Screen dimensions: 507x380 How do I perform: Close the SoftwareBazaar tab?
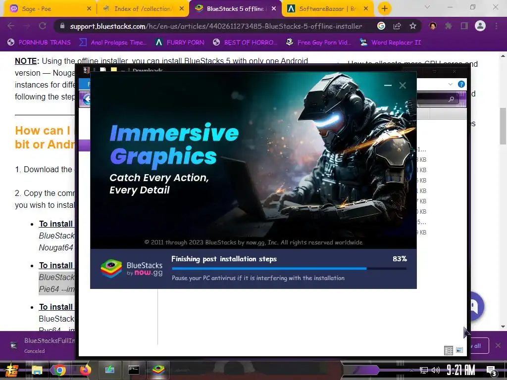366,9
